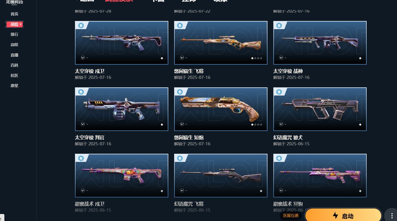Click the blue ring badge on 悠闲猫生 短炮 card
Screen dimensions: 397x221
180,92
